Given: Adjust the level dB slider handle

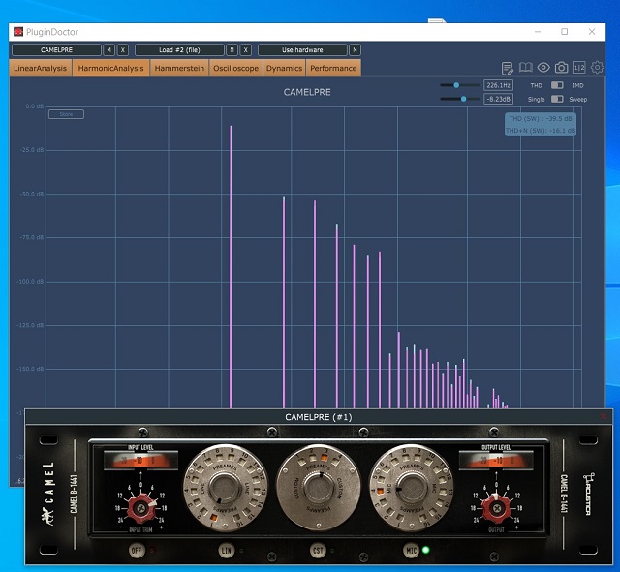Looking at the screenshot, I should [463, 99].
